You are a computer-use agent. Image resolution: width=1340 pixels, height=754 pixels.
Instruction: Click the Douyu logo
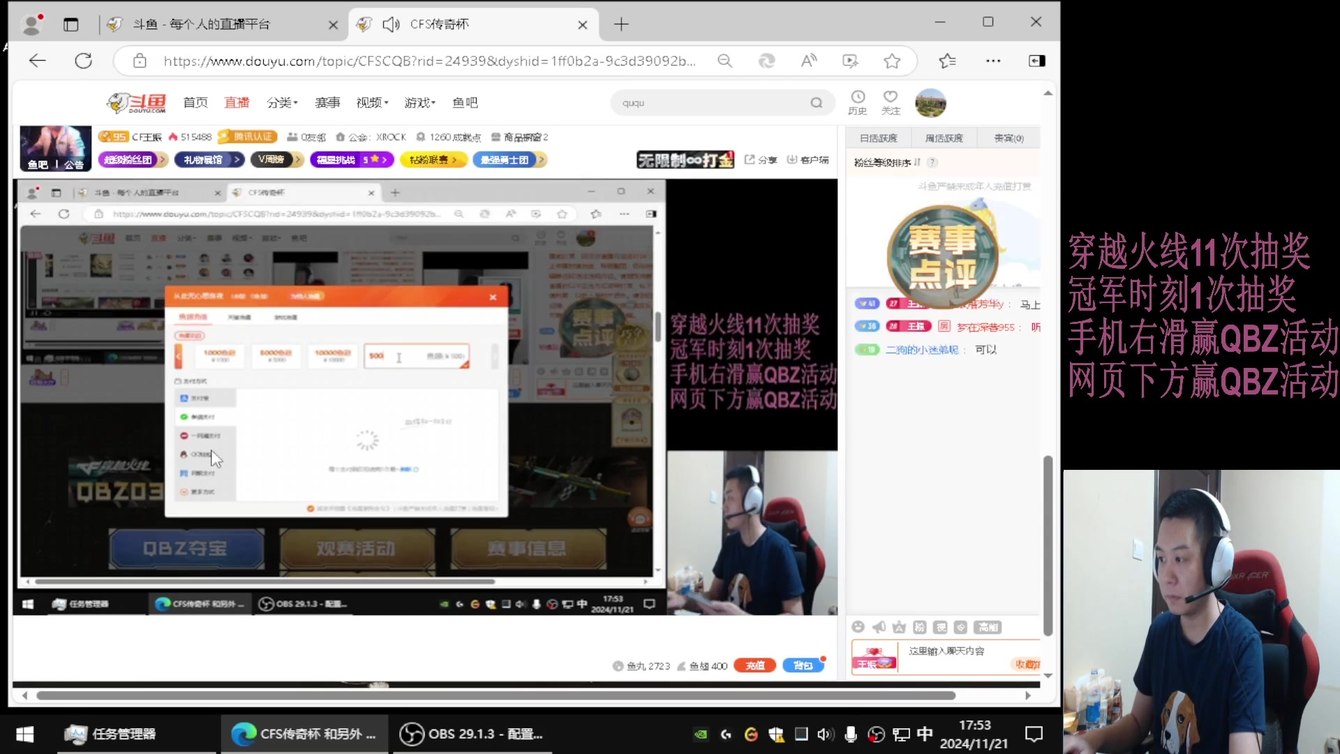(137, 103)
